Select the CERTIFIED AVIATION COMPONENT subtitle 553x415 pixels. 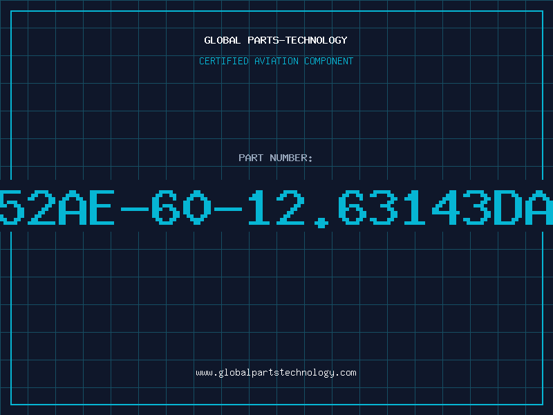(x=276, y=61)
